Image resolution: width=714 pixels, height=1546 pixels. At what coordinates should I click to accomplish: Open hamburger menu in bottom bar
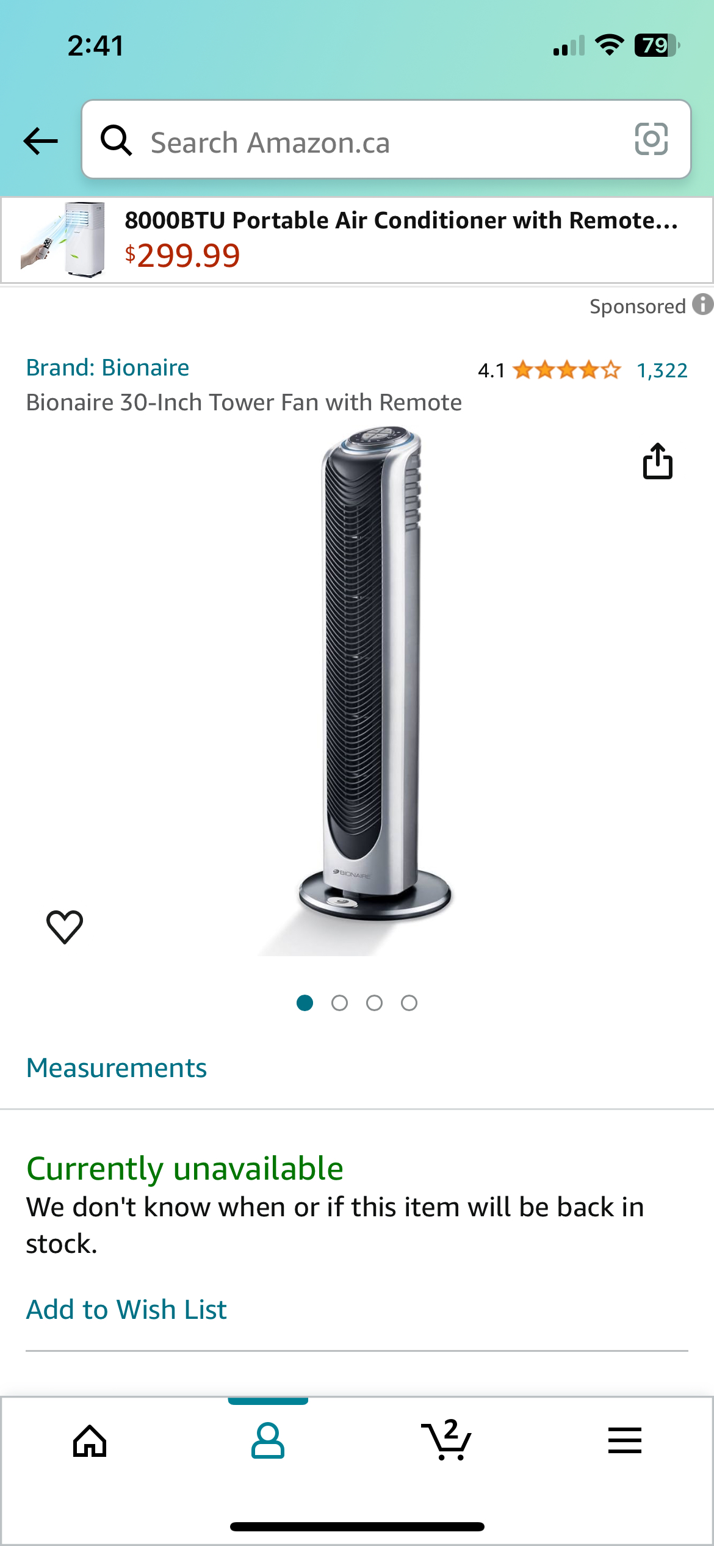(x=625, y=1440)
